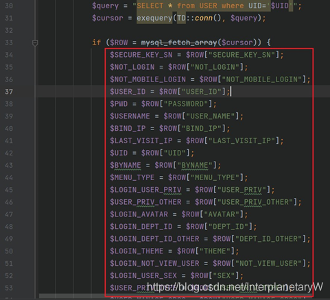Click the "USER_PRIV" string key on line 45

[241, 190]
